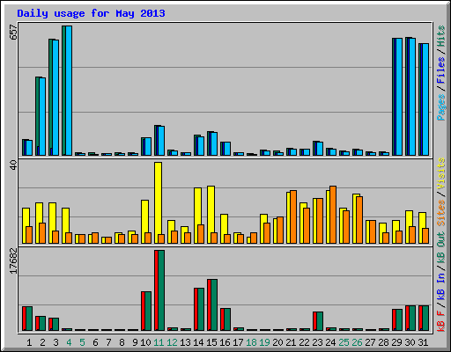Click the 'kB Out' legend label
The image size is (451, 352).
click(441, 248)
